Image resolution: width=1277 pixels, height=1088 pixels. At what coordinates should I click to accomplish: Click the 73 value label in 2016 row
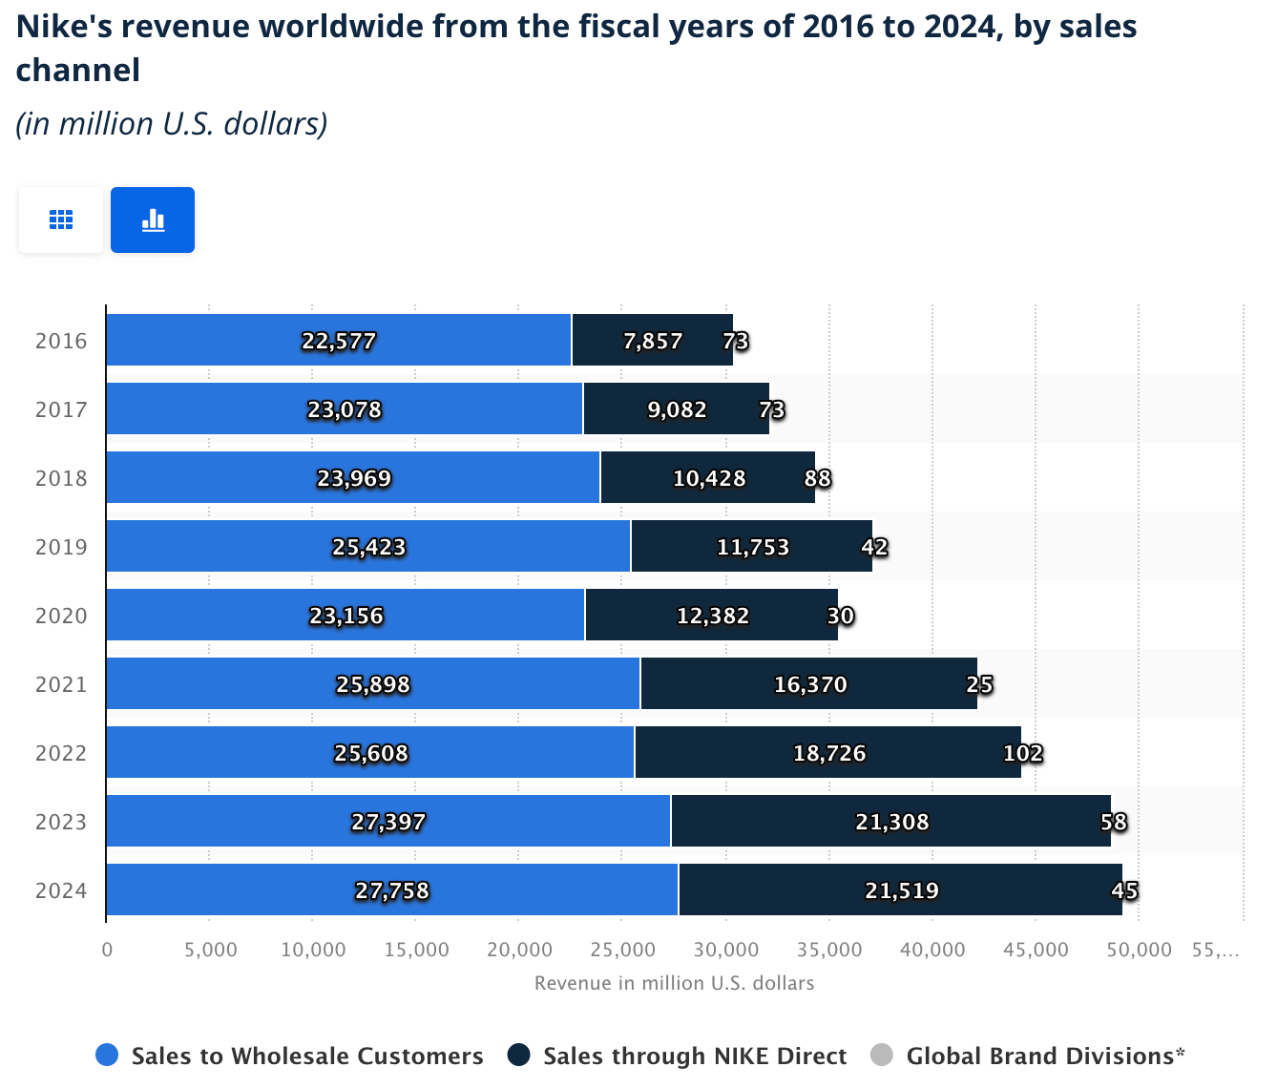pos(736,341)
